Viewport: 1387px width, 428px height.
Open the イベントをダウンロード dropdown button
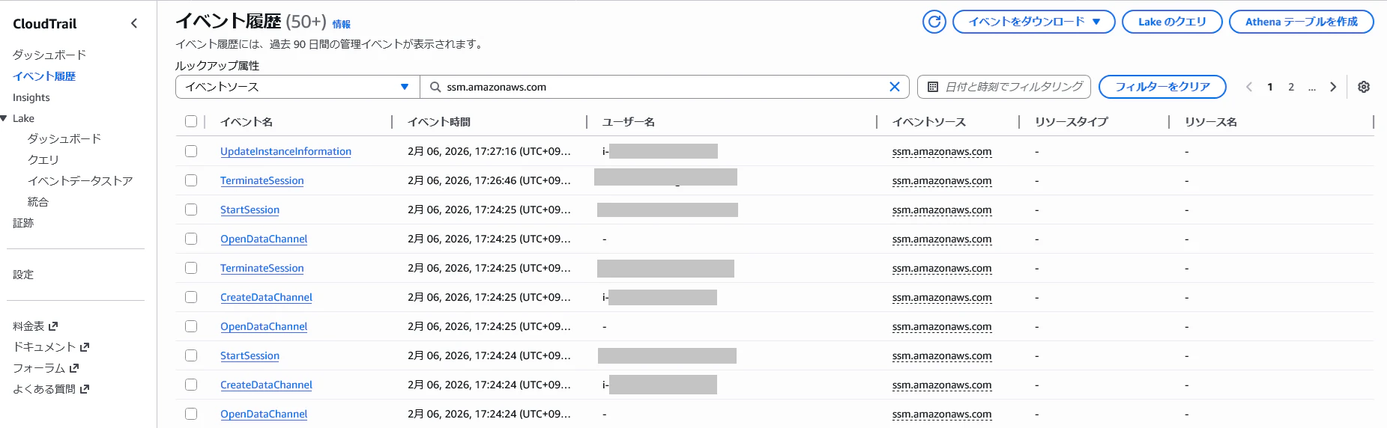1034,22
